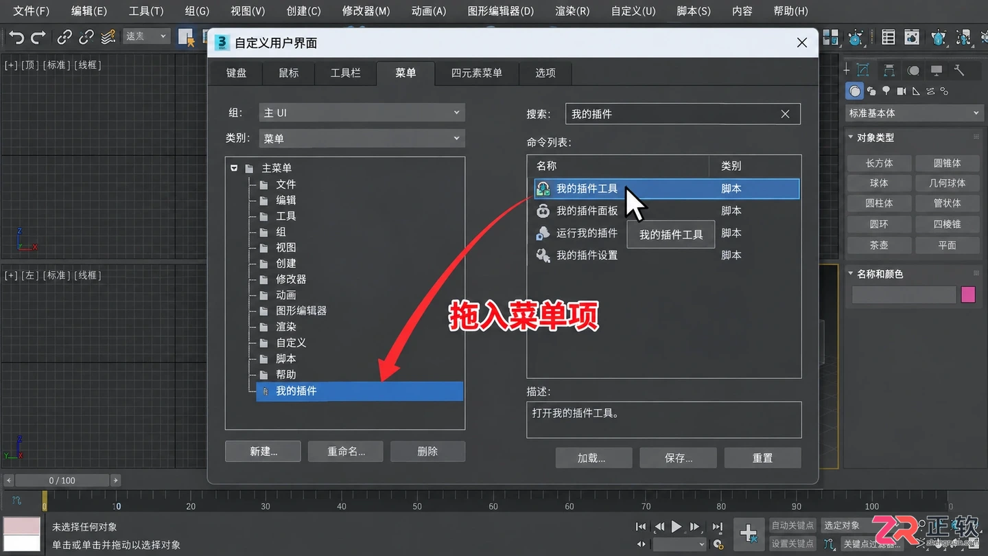Select the Unlink selection broken-chain icon
Screen dimensions: 988x556
pos(86,36)
